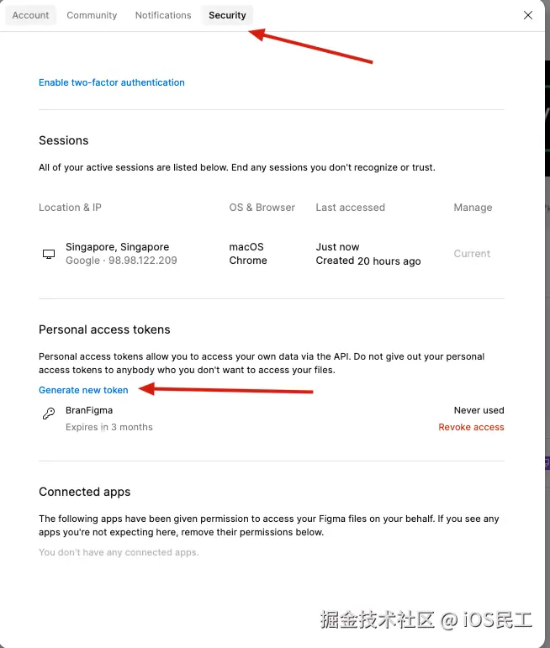
Task: Go to the Notifications tab
Action: tap(163, 15)
